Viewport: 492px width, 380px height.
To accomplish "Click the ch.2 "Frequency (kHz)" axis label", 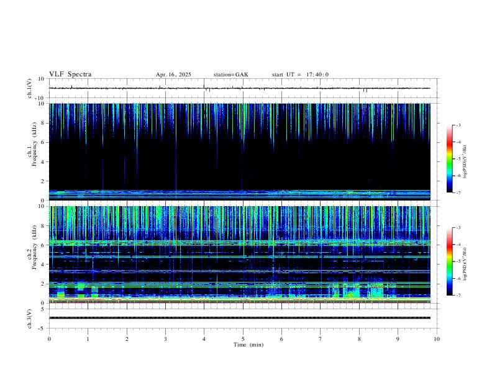I will [35, 247].
